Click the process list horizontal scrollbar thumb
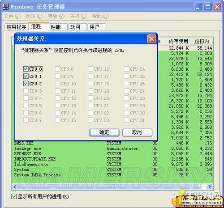 pos(109,187)
